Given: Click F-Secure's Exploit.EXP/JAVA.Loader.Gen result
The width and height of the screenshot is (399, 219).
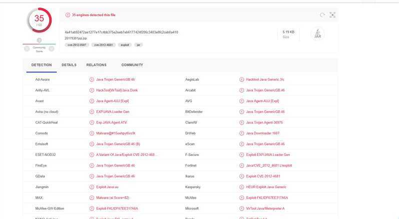Looking at the screenshot, I should point(268,154).
